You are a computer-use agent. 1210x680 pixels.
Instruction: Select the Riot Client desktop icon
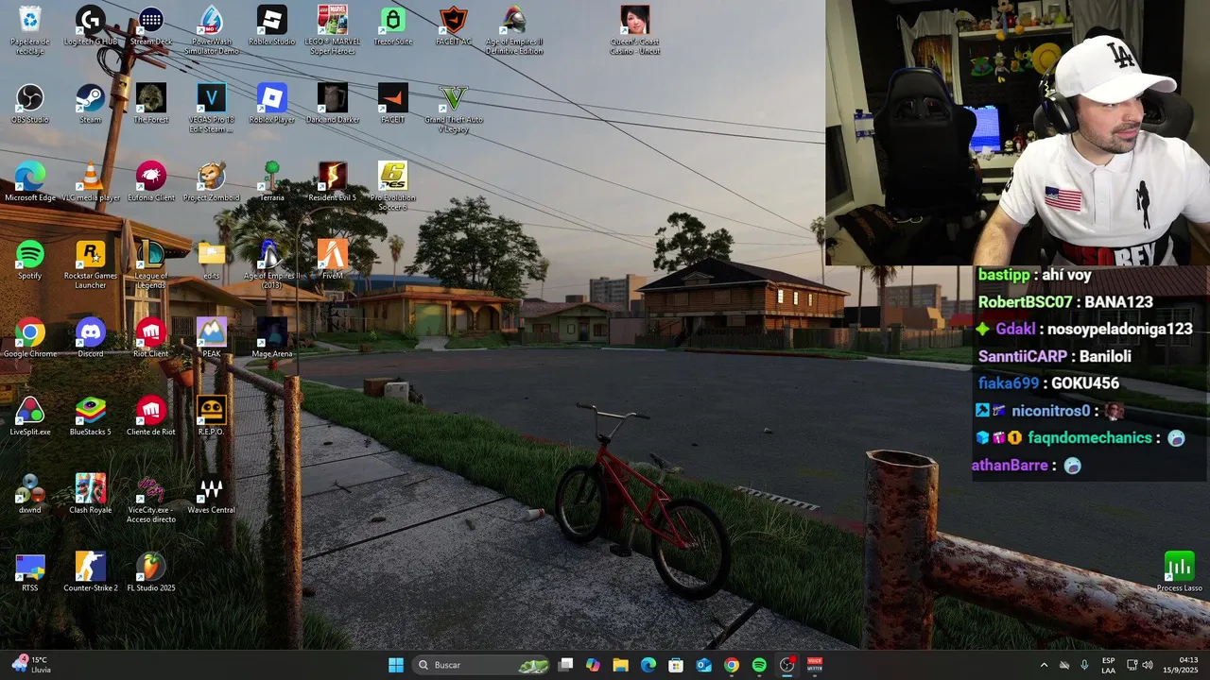tap(151, 337)
